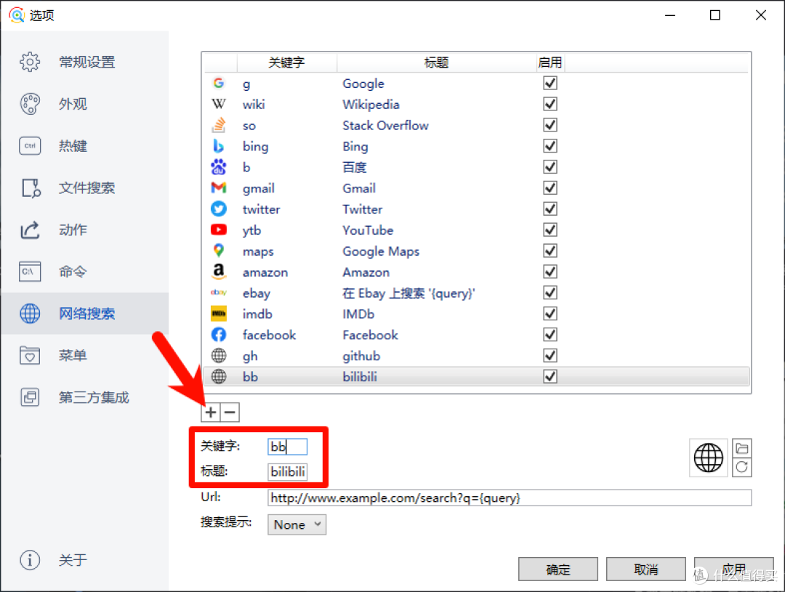
Task: Focus the 标题 input field
Action: [287, 471]
